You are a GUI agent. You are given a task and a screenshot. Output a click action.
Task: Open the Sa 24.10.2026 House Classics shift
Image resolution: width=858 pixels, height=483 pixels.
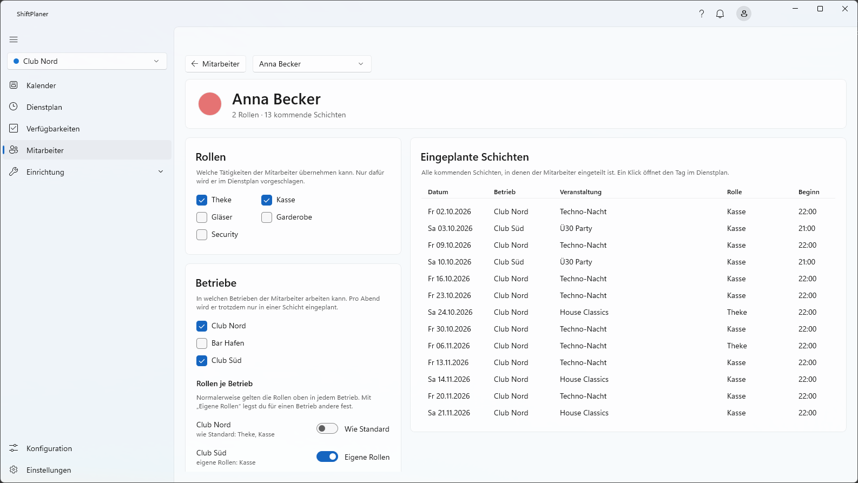[628, 312]
